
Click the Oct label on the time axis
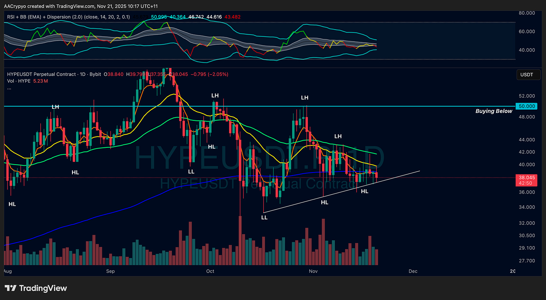[210, 271]
